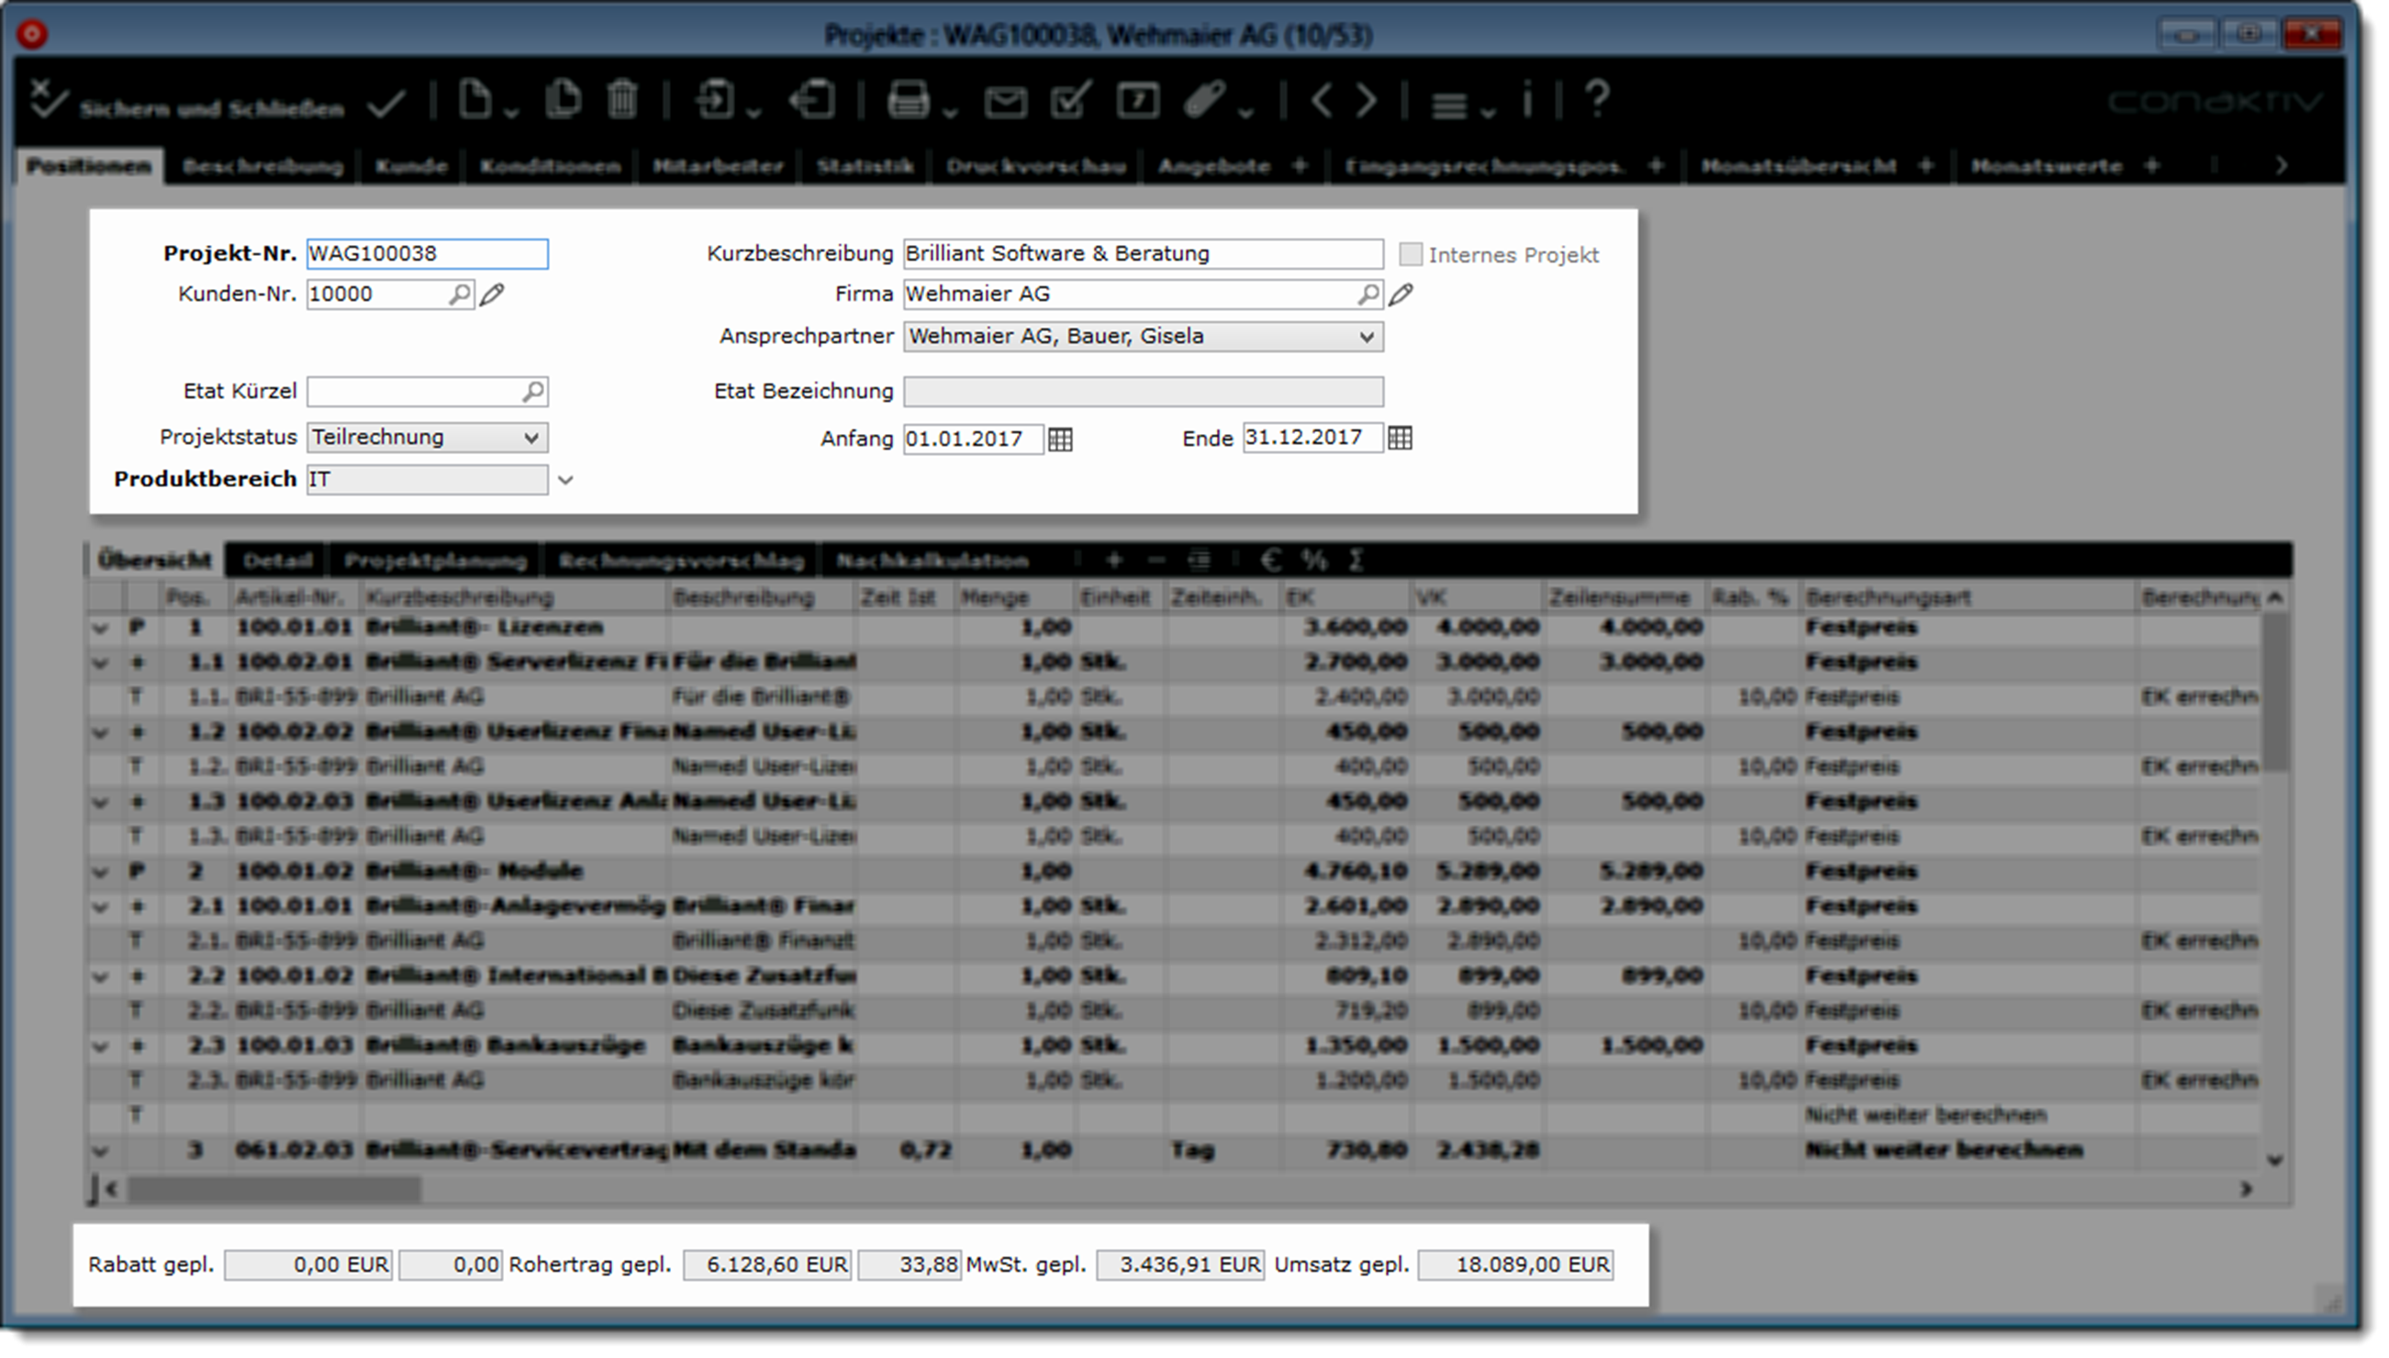Go to next record arrow
Screen dimensions: 2389x1358
click(x=1366, y=100)
